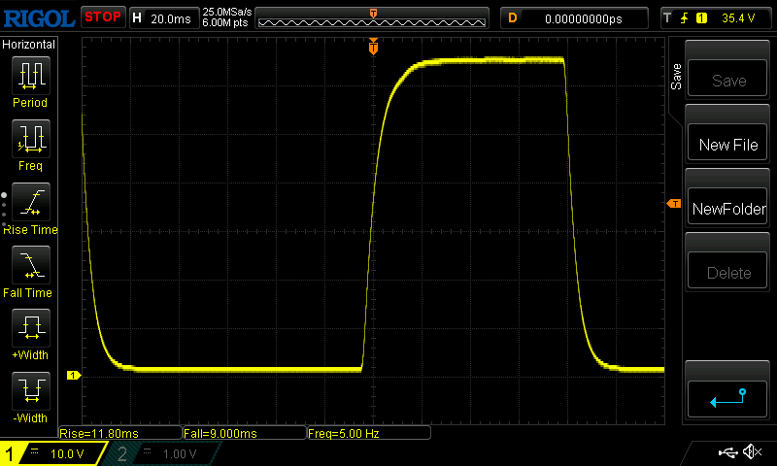Click the STOP run status indicator
777x466 pixels.
tap(103, 17)
